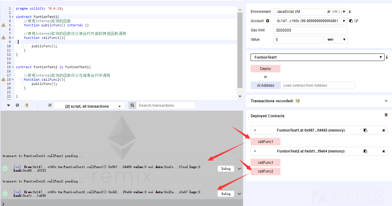Click the pending transactions counter badge
Viewport: 392px width, 206px height.
(27, 105)
